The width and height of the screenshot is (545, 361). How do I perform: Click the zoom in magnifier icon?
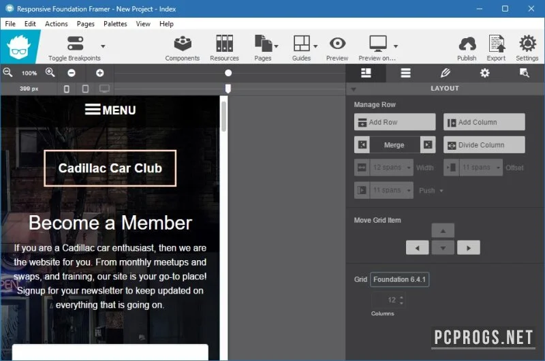pyautogui.click(x=50, y=73)
